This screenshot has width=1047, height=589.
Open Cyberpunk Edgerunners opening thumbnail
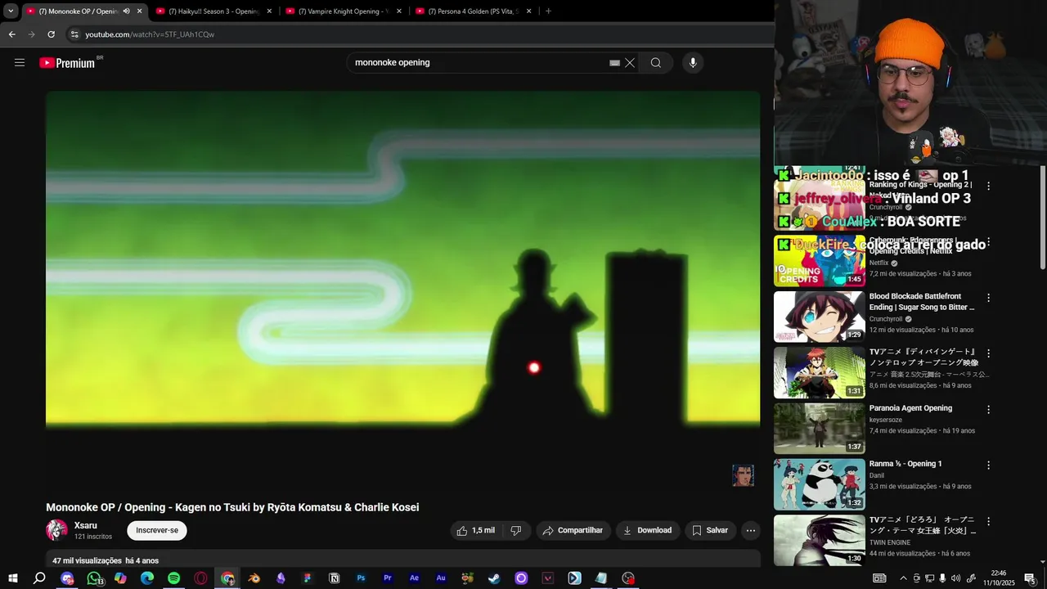pos(820,261)
